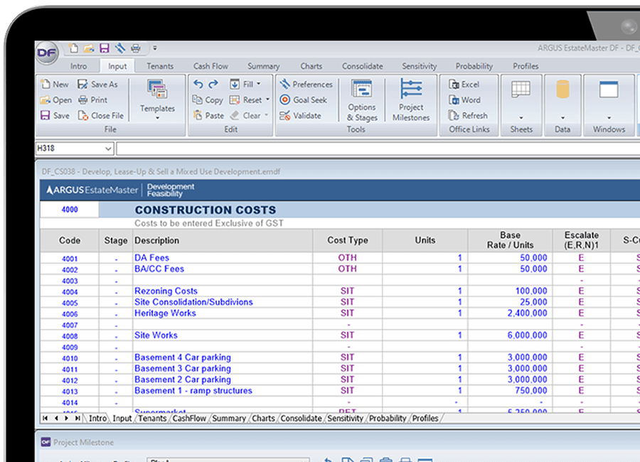Launch Goal Seek
Image resolution: width=640 pixels, height=462 pixels.
(306, 100)
